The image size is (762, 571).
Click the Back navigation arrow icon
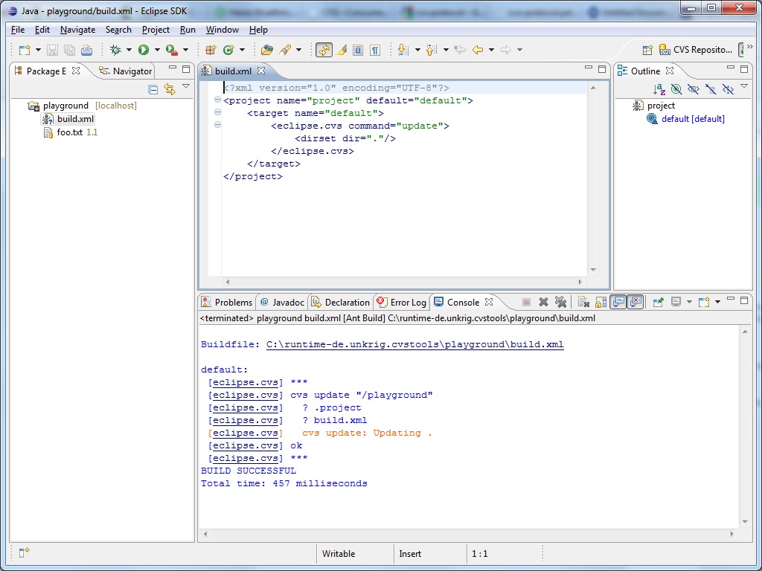[478, 50]
